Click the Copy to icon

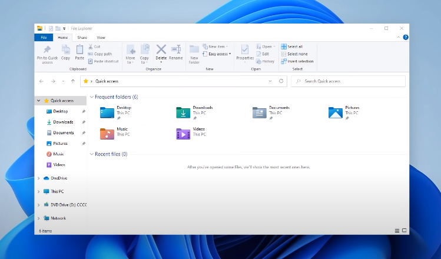145,50
